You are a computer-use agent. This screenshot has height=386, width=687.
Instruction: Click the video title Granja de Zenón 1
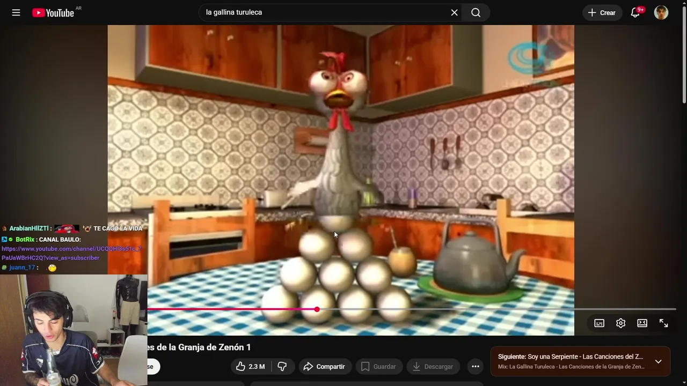[200, 347]
